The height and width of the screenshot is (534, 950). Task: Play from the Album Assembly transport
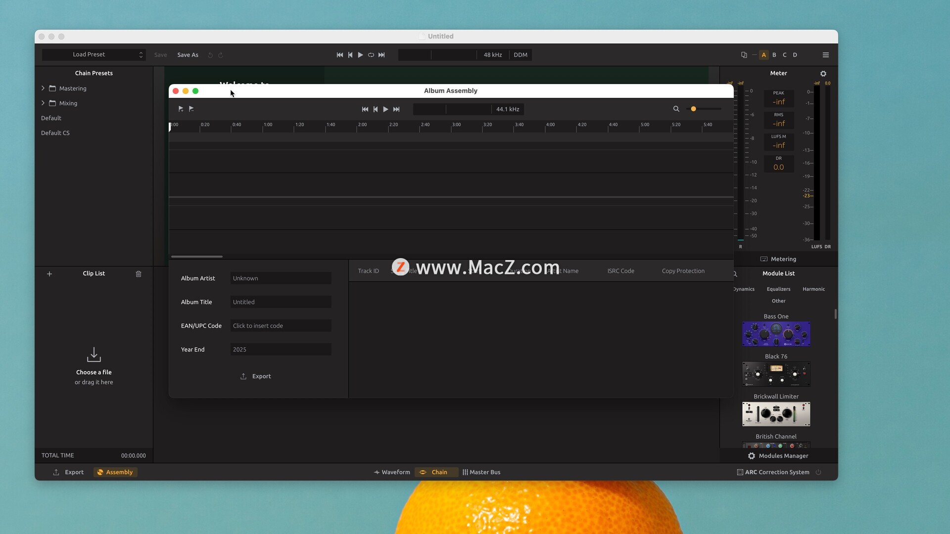pyautogui.click(x=385, y=109)
